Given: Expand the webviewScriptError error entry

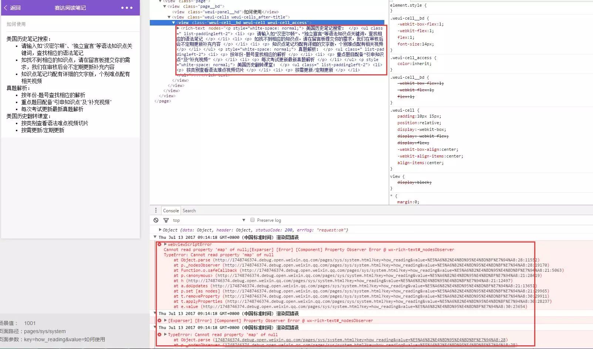Looking at the screenshot, I should tap(165, 244).
